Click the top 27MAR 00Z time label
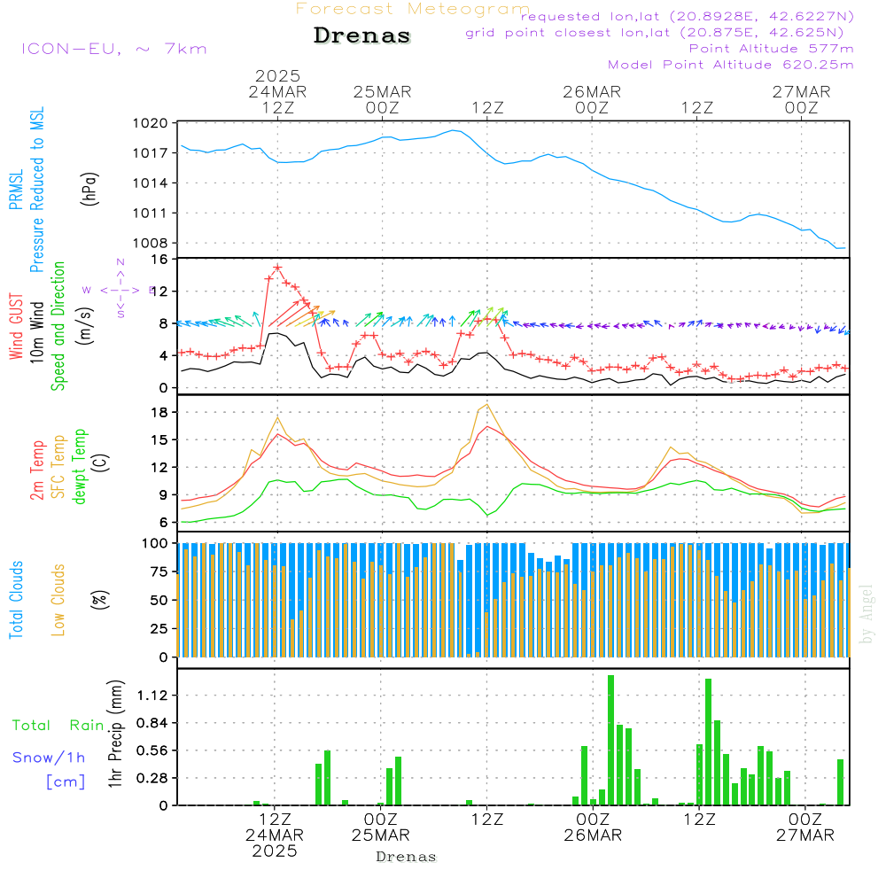Viewport: 886px width, 886px height. 801,99
